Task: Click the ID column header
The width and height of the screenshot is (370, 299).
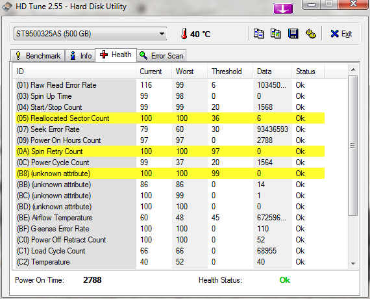Action: [x=74, y=71]
